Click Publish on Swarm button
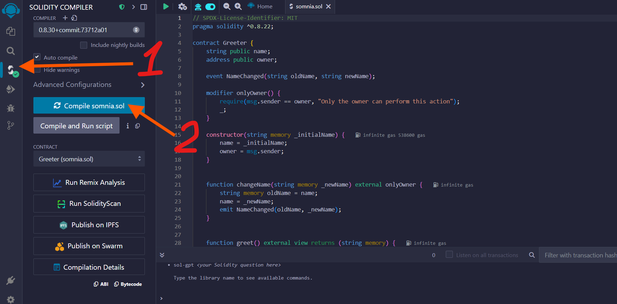 [89, 246]
